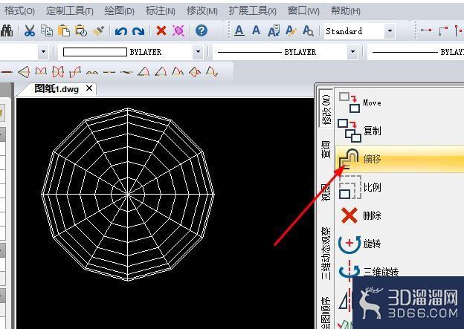
Task: Open the Standard text style dropdown
Action: (x=390, y=30)
